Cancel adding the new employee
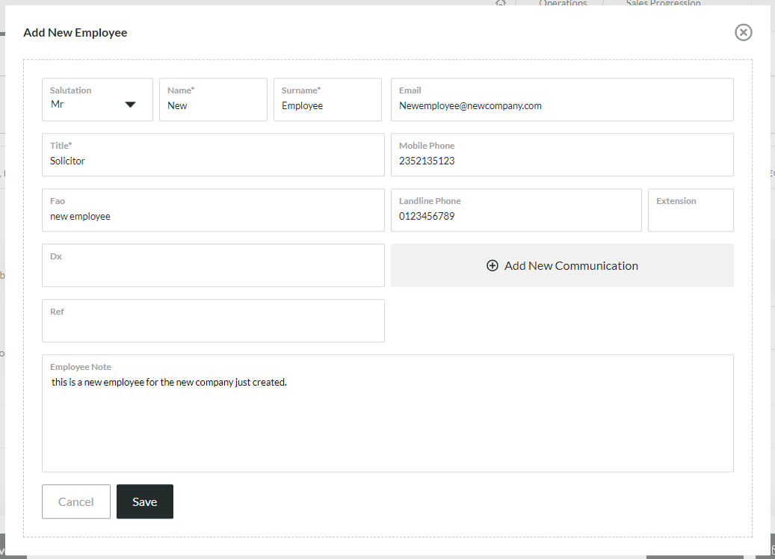Image resolution: width=775 pixels, height=559 pixels. (76, 501)
